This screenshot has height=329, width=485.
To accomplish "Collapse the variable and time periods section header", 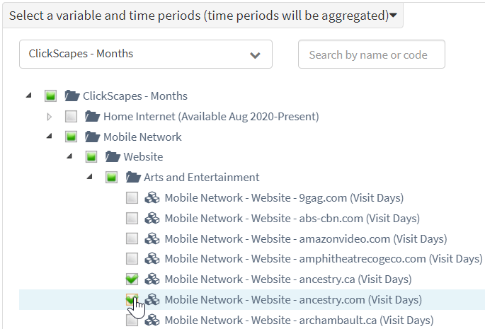I will (x=203, y=16).
